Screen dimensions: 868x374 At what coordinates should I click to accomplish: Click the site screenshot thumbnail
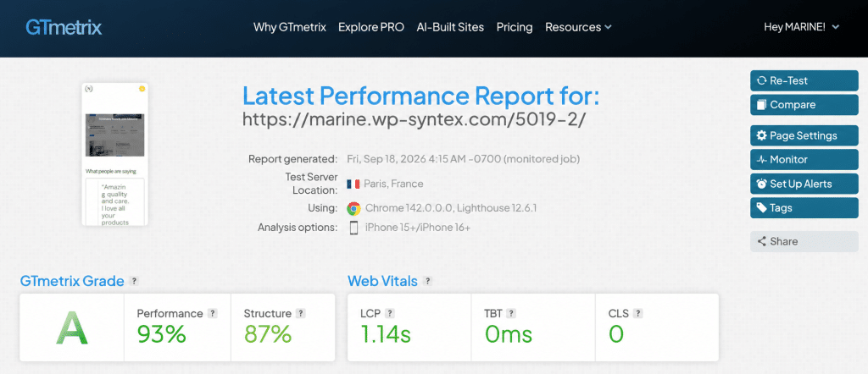115,154
